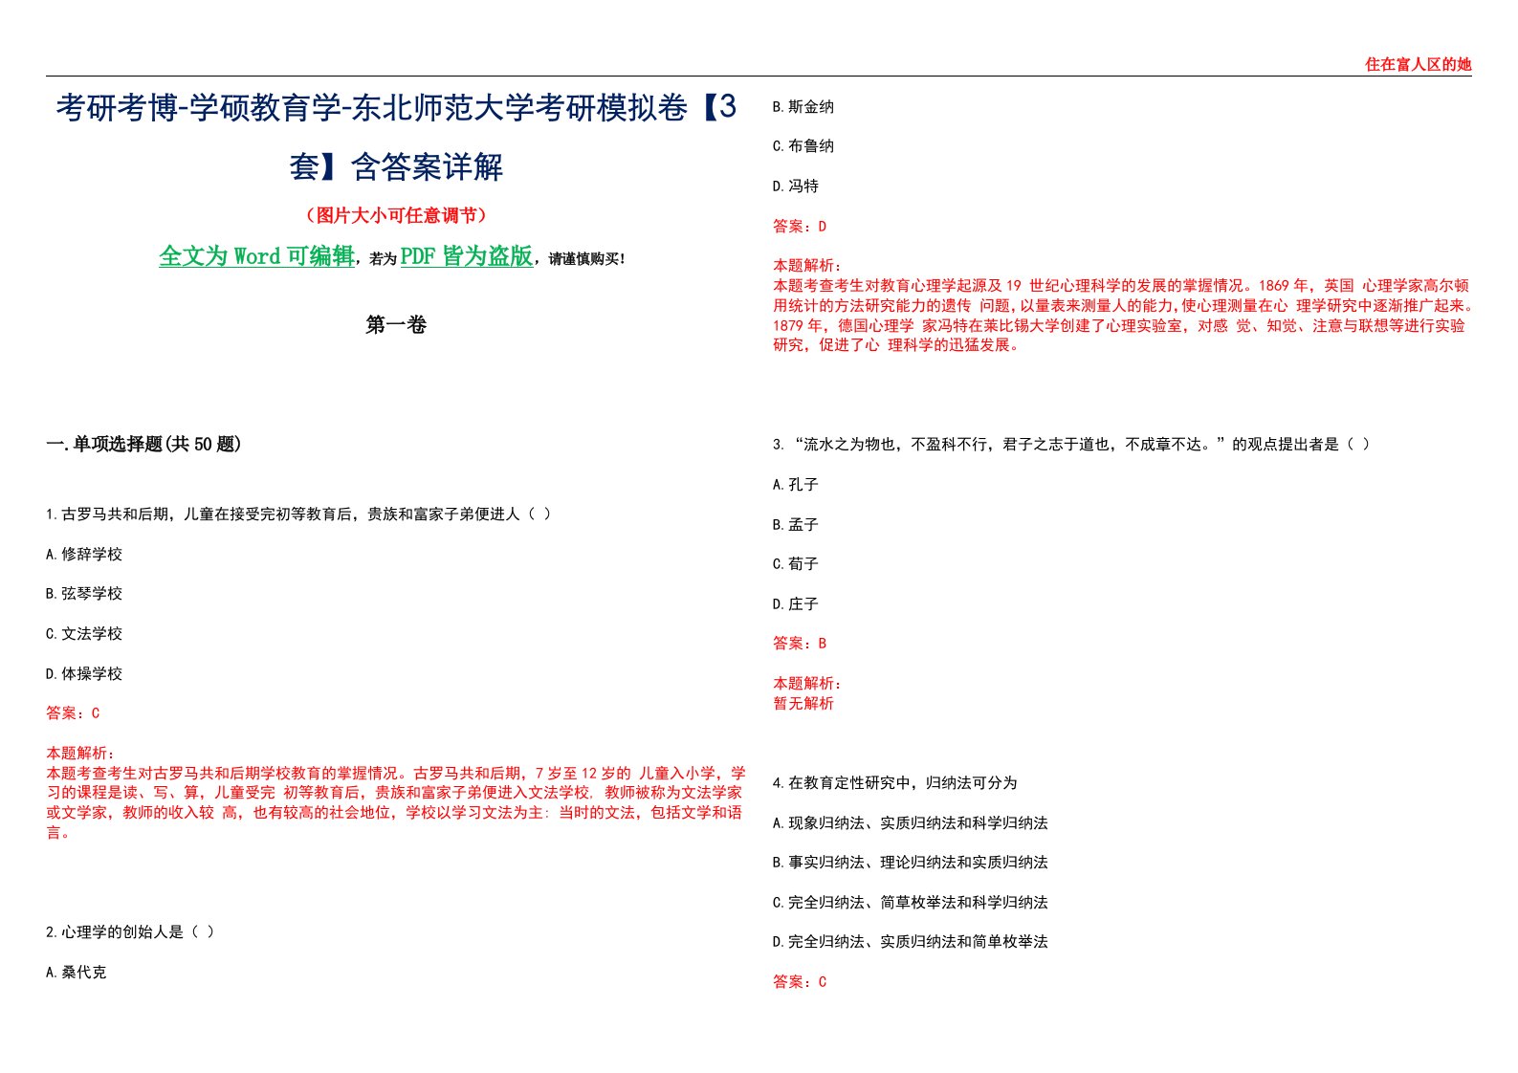
Task: Click the header text 住在富人区的她
Action: pyautogui.click(x=1418, y=64)
